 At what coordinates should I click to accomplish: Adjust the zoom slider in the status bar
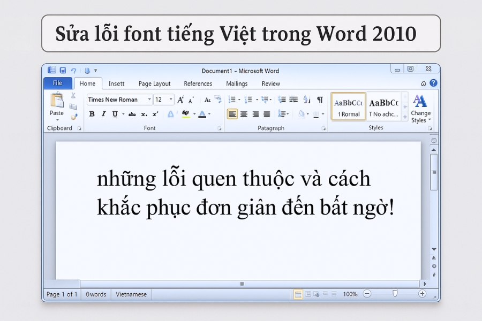pyautogui.click(x=395, y=294)
